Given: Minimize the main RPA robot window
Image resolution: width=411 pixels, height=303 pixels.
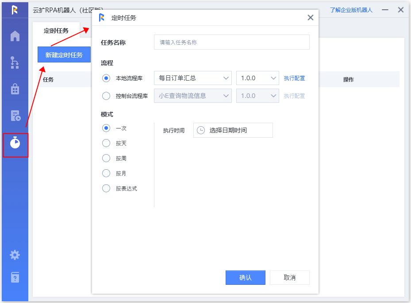Looking at the screenshot, I should click(385, 10).
